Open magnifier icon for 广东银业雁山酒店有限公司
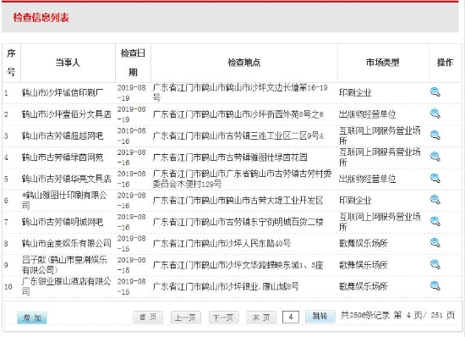This screenshot has height=337, width=465. (x=435, y=286)
